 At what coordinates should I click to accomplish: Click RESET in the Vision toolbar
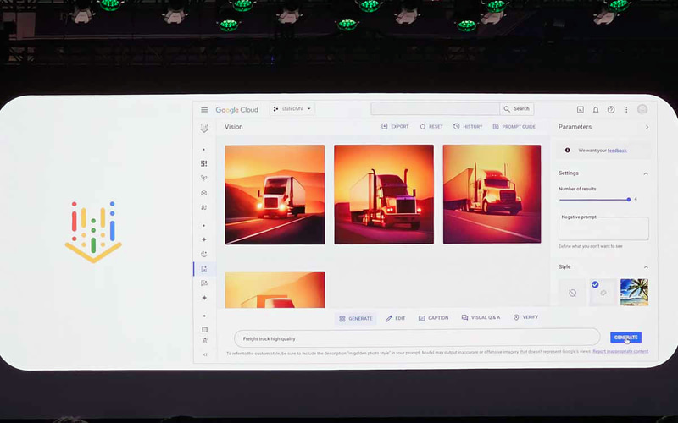click(x=431, y=126)
